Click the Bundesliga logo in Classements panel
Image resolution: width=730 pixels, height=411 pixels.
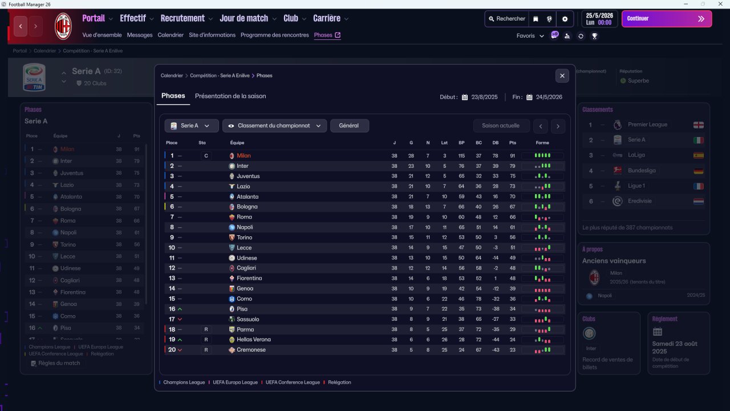[618, 171]
